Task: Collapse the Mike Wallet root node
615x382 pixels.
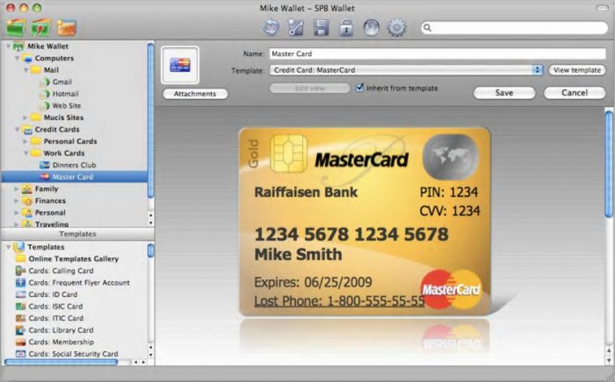Action: click(8, 46)
